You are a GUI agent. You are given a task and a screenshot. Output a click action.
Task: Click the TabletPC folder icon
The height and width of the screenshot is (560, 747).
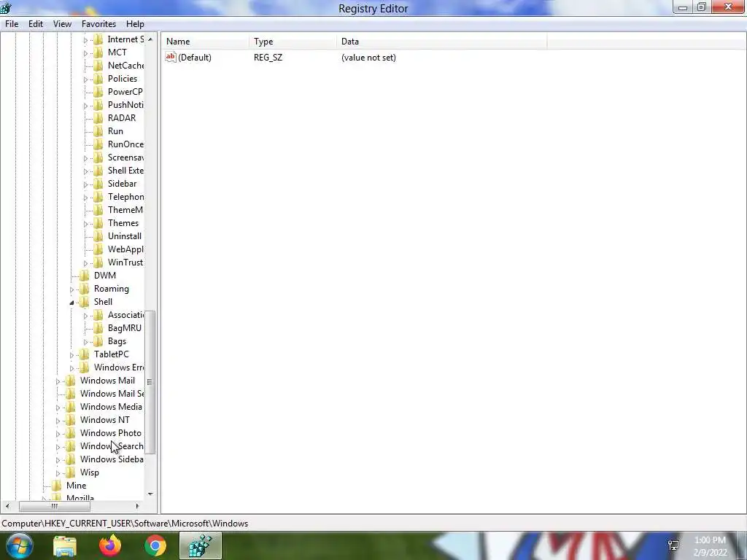[x=85, y=354]
